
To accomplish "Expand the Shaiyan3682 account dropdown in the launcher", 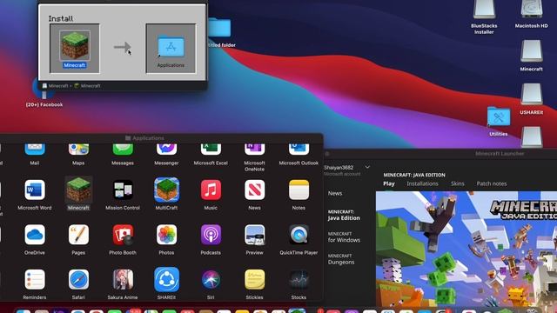I will 367,167.
